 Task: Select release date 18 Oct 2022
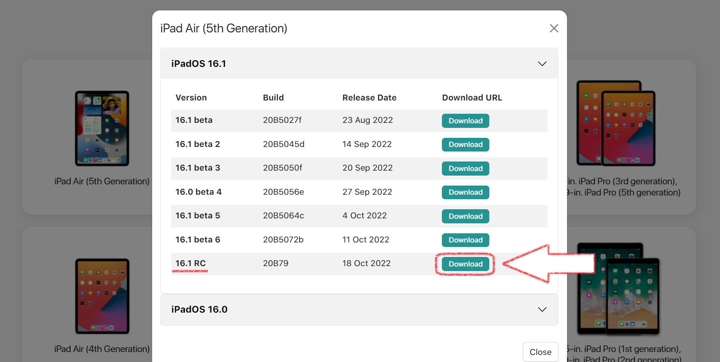[367, 263]
